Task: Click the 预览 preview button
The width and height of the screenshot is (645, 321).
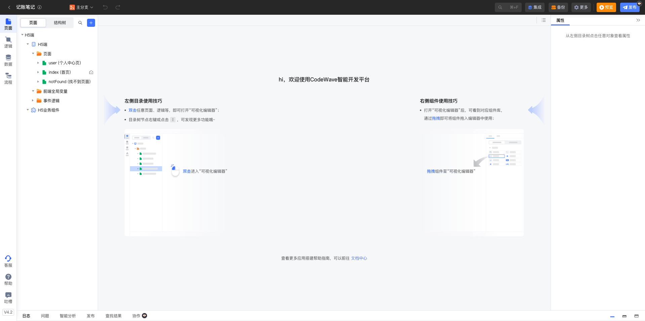Action: (606, 7)
